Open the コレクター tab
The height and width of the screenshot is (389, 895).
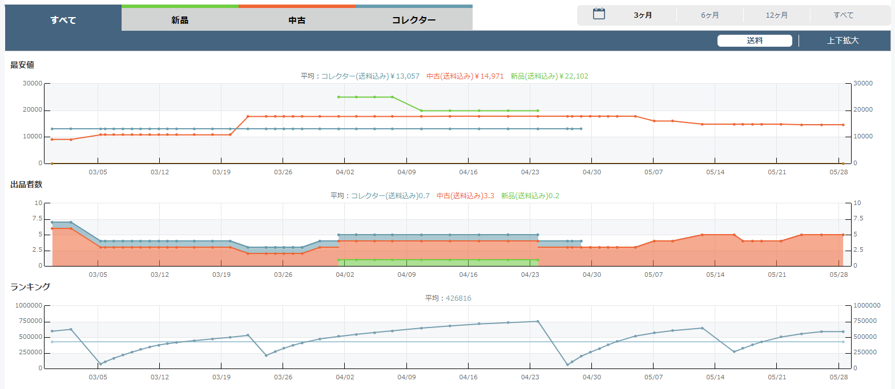tap(414, 20)
